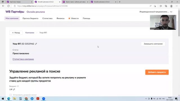Open the Calculator app on the taskbar

(x=20, y=98)
